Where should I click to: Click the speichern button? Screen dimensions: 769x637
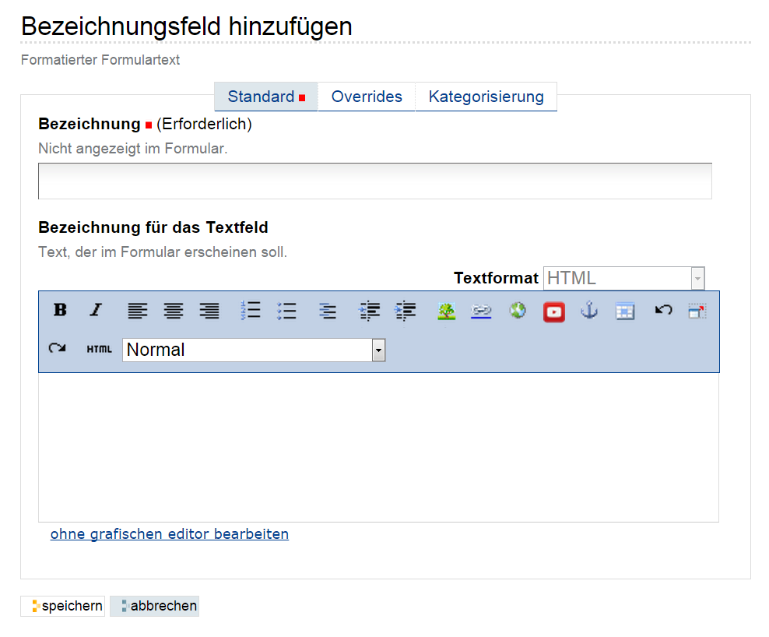click(63, 606)
